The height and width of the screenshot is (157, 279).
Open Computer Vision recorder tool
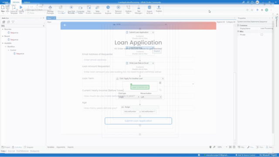coord(80,10)
